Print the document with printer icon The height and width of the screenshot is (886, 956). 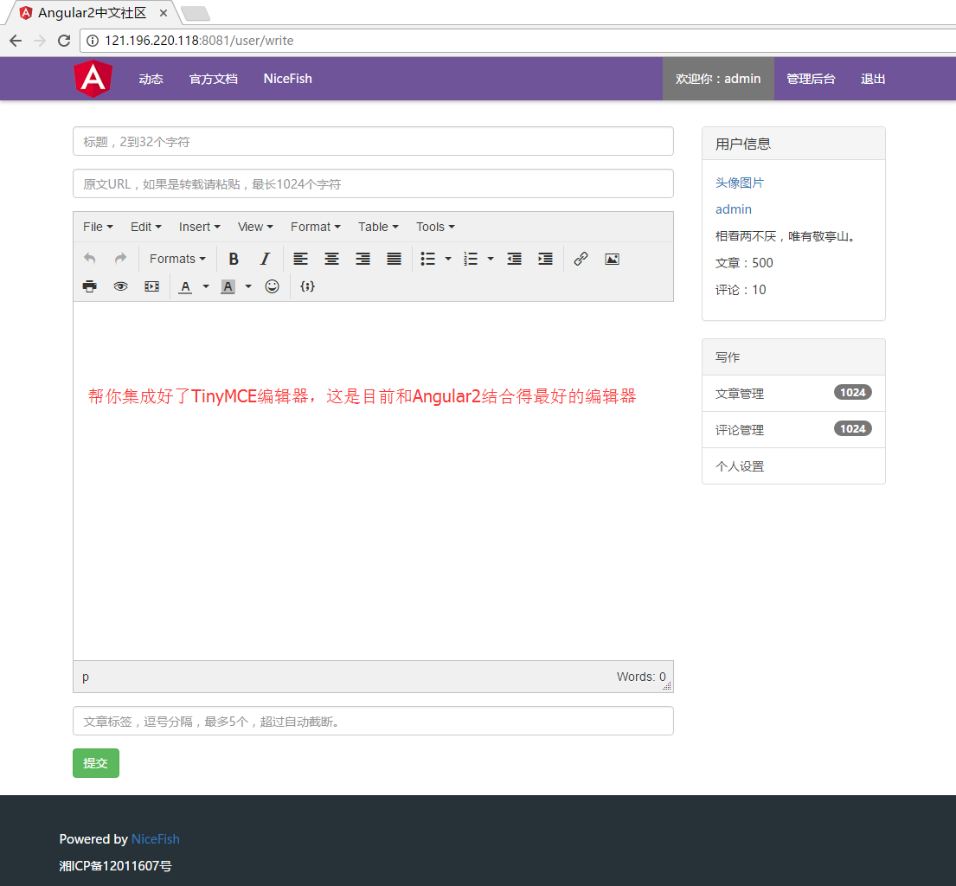coord(90,286)
